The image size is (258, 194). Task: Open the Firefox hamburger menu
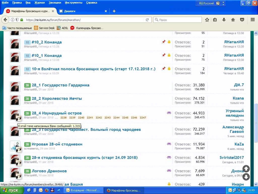click(x=253, y=20)
